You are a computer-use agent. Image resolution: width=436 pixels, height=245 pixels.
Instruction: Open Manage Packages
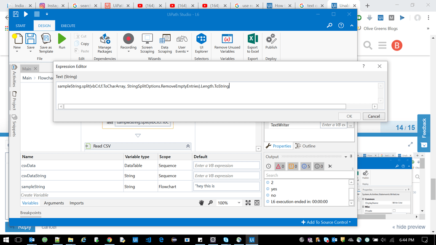(x=104, y=43)
